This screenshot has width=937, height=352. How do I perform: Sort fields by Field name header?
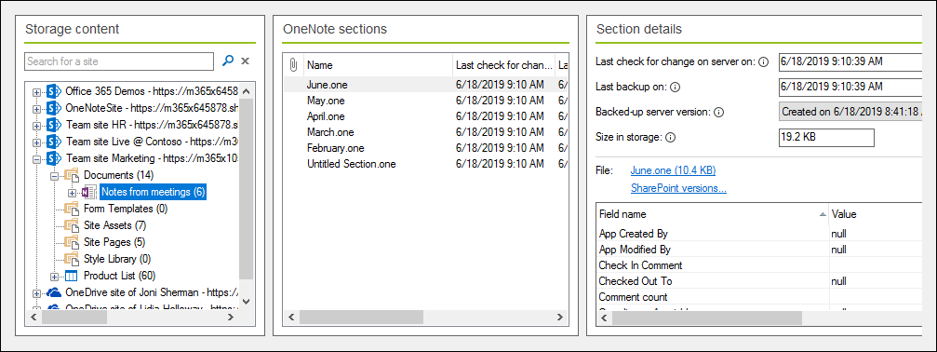click(x=713, y=214)
